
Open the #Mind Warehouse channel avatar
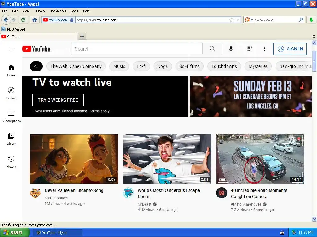point(222,193)
